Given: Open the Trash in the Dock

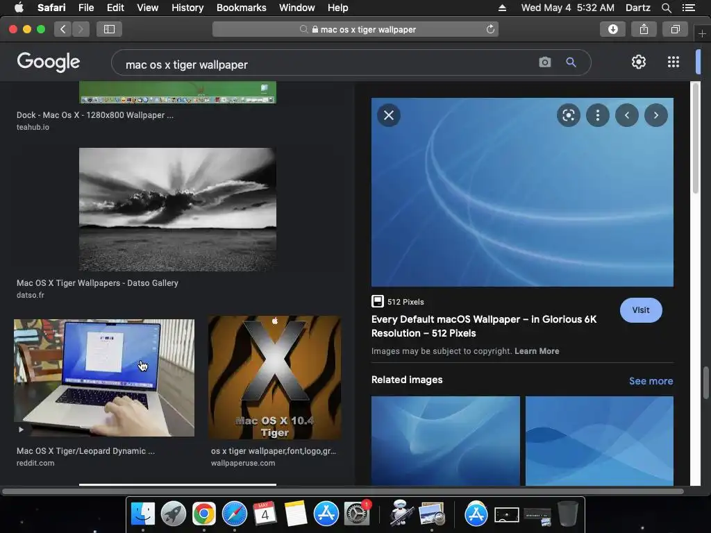Looking at the screenshot, I should (567, 514).
